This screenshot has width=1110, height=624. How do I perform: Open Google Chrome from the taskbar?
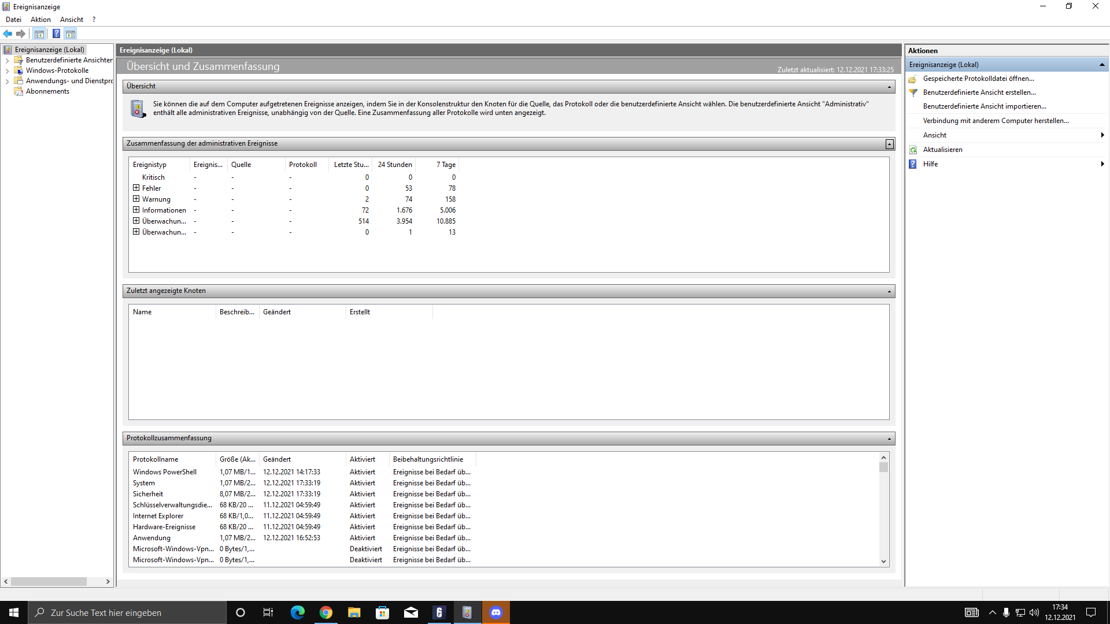[326, 612]
